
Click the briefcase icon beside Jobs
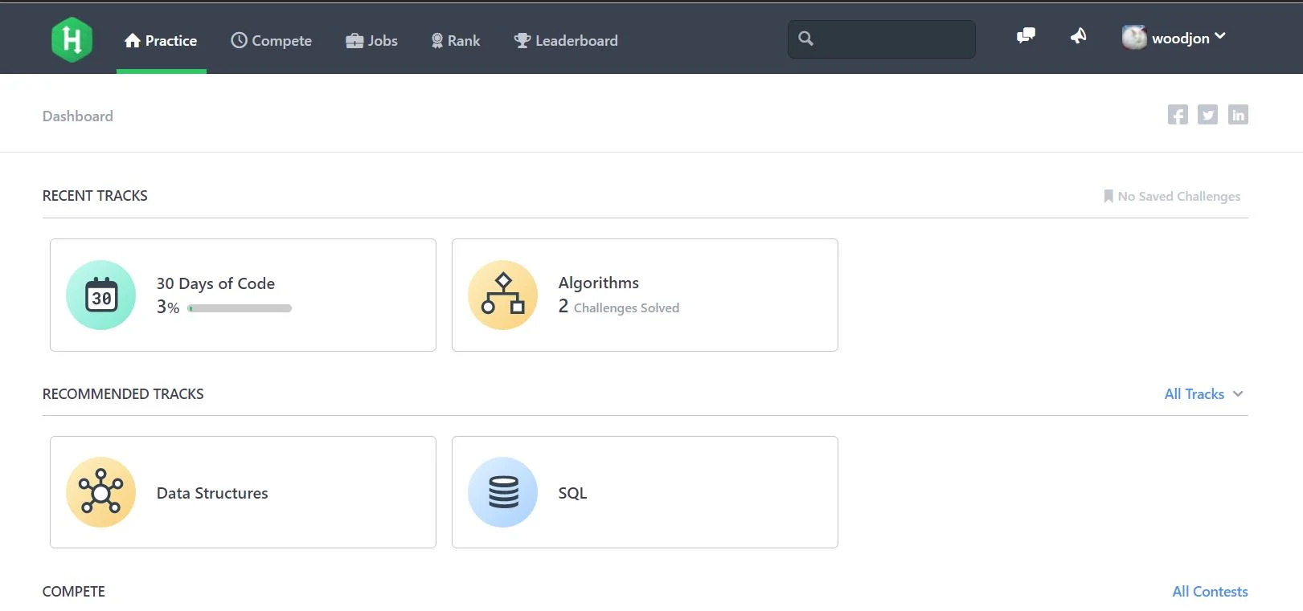coord(354,41)
